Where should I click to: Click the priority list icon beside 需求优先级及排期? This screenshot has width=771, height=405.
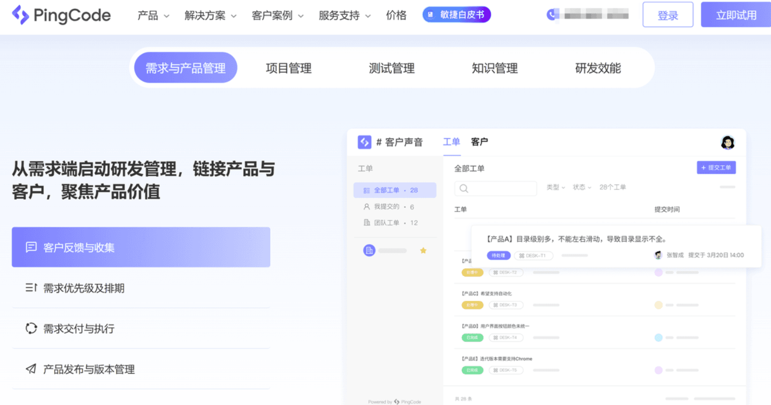(31, 288)
